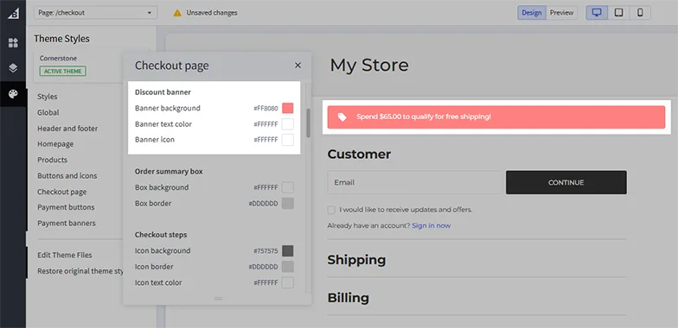Open the widgets panel icon in sidebar

[x=13, y=43]
